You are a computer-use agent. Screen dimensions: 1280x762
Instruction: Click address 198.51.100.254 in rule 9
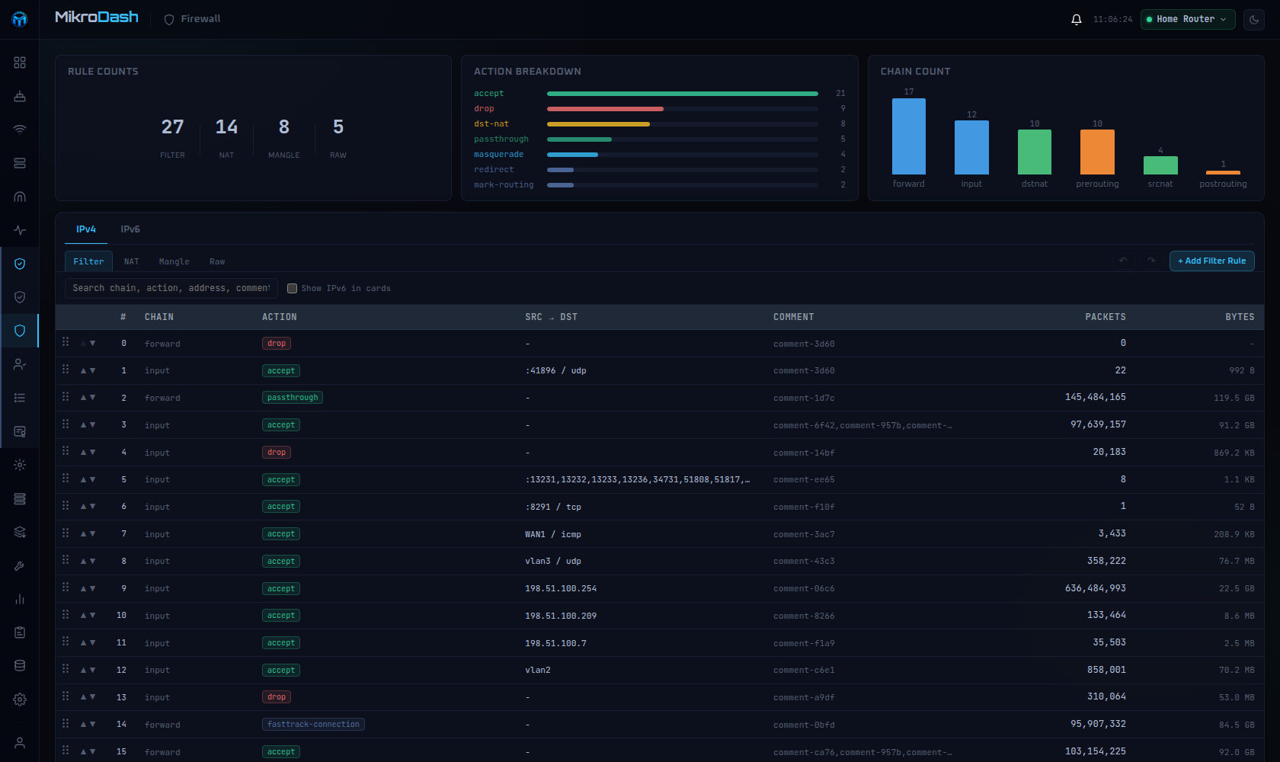561,589
